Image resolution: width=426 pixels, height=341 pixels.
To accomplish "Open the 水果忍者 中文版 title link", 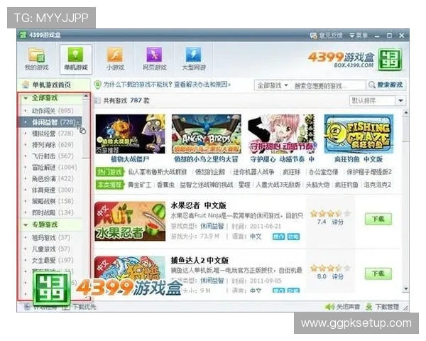I will click(198, 205).
